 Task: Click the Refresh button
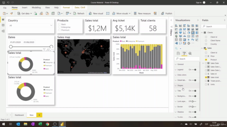79,13
